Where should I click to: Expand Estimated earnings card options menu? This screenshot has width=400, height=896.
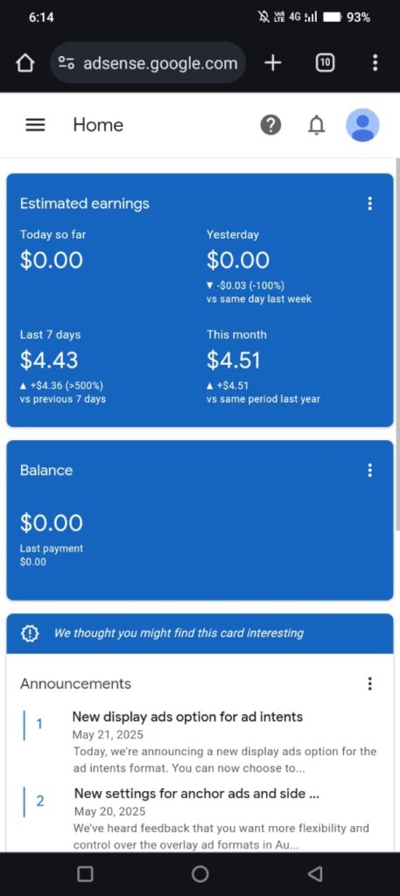pos(369,203)
